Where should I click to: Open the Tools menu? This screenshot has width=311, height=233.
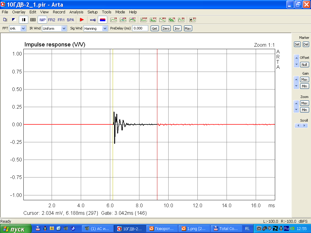pos(107,12)
